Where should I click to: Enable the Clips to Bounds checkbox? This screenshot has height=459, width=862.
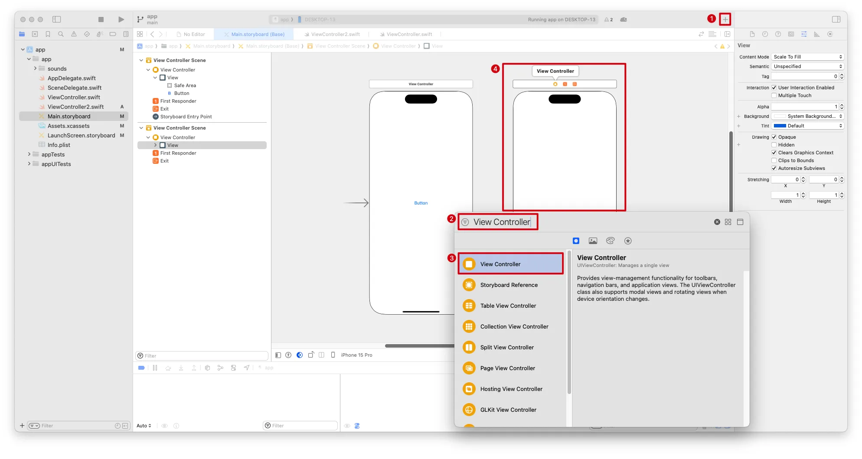[774, 160]
